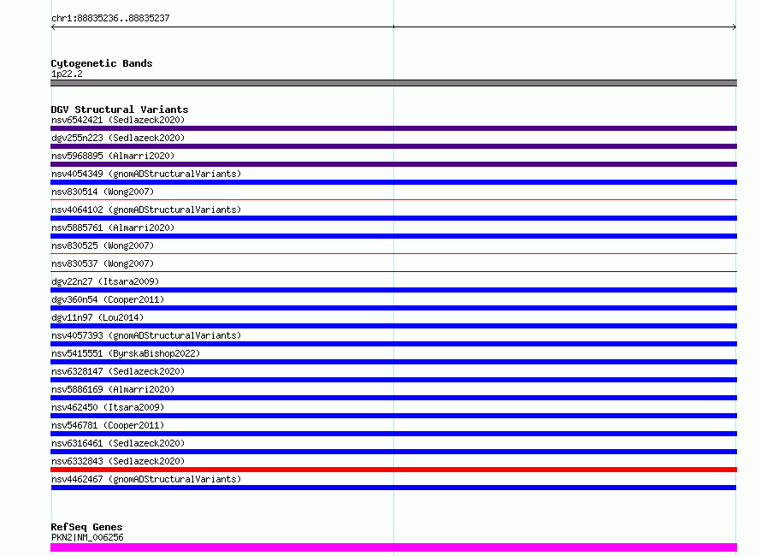761x556 pixels.
Task: Click the blue bar under nsv462450
Action: (393, 416)
